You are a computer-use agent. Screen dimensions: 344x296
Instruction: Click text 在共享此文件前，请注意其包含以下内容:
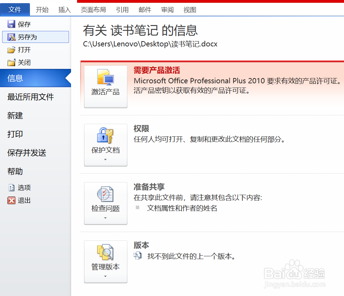click(x=198, y=198)
